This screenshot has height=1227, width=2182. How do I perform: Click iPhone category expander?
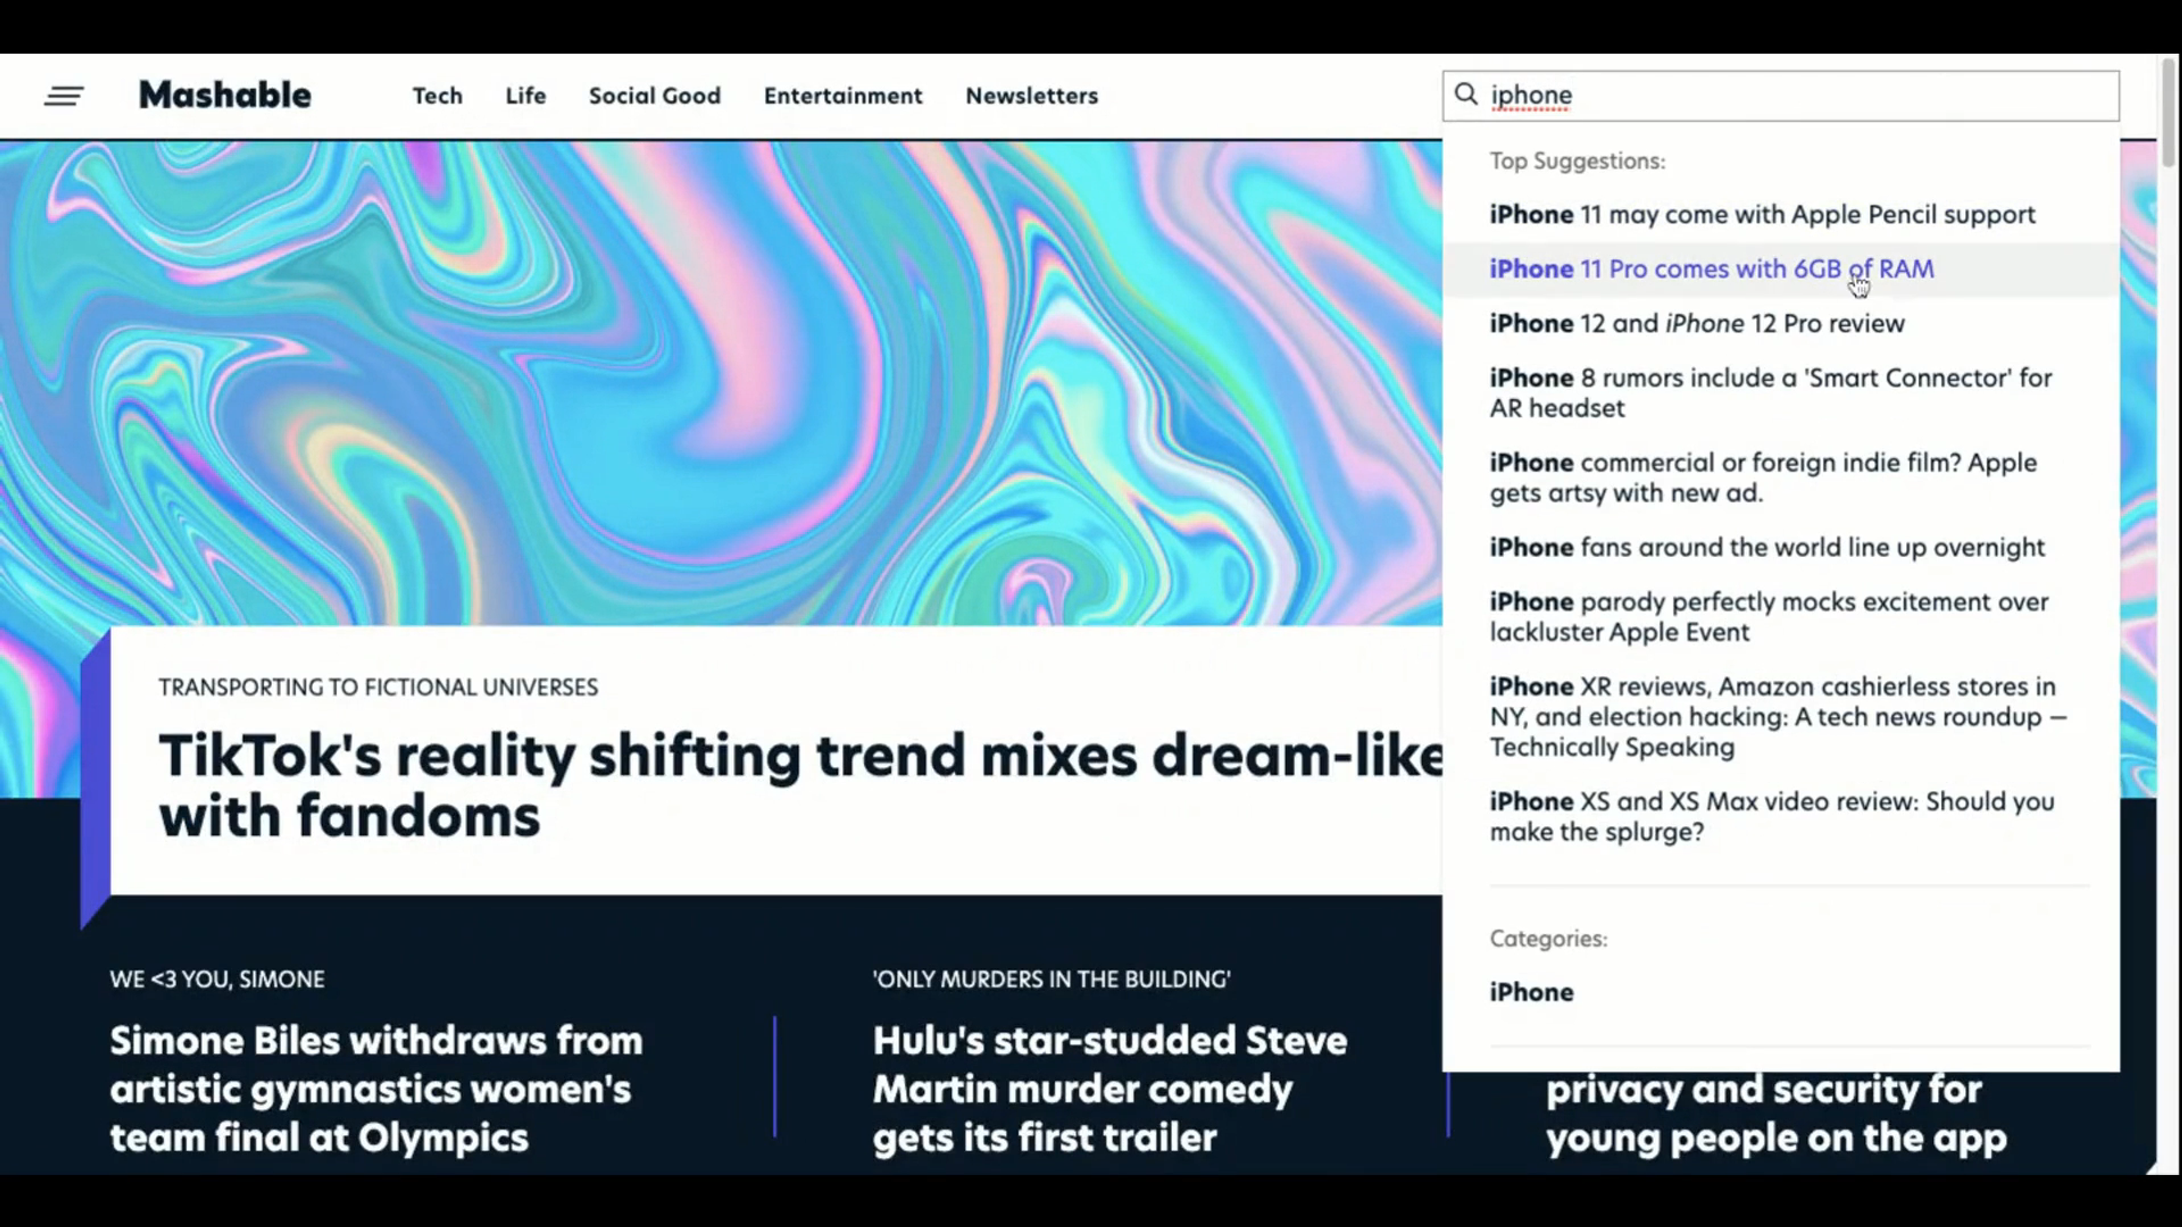[1531, 990]
